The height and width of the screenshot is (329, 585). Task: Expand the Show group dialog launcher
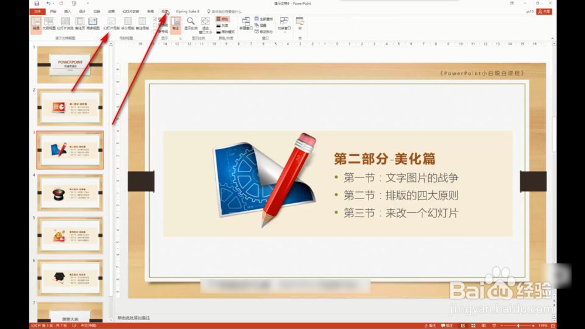point(180,38)
